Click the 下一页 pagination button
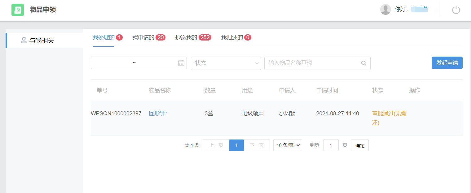Viewport: 471px width, 193px height. pyautogui.click(x=257, y=145)
